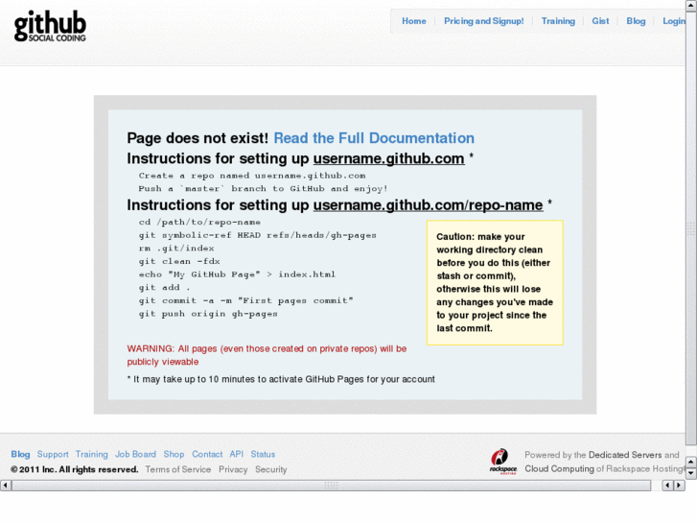The height and width of the screenshot is (523, 697).
Task: Click Dedicated Servers link in footer
Action: [625, 455]
